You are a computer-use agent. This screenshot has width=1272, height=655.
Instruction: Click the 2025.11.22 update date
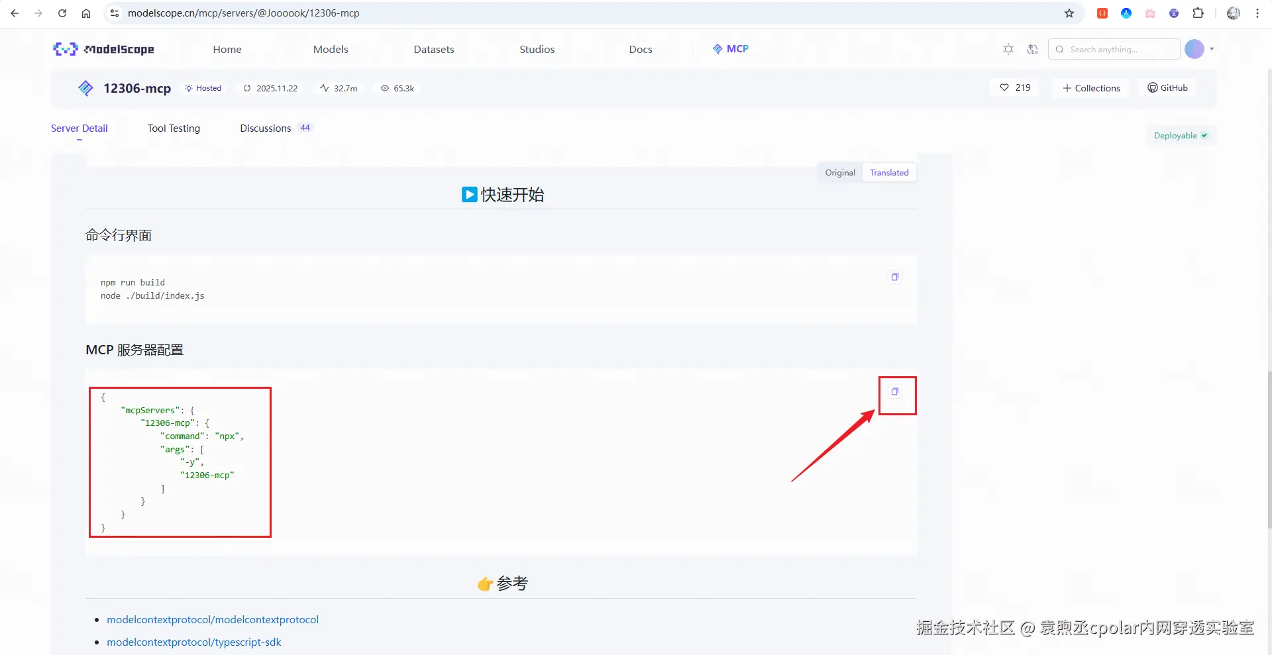271,88
